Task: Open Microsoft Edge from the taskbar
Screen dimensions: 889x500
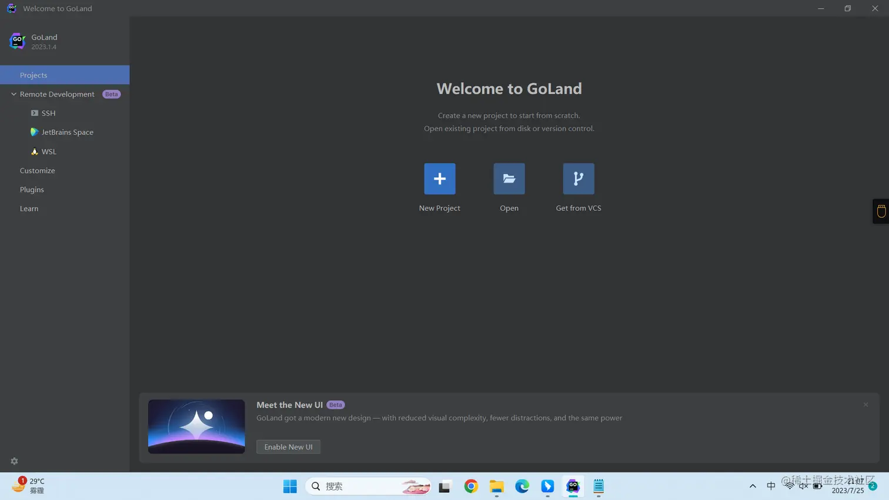Action: (522, 486)
